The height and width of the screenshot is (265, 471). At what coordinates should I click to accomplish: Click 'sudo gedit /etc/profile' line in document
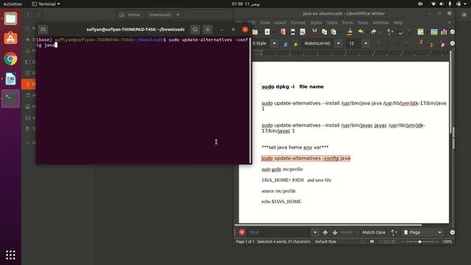point(282,169)
